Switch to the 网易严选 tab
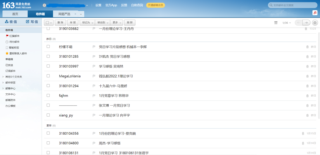This screenshot has height=155, width=320. click(64, 14)
